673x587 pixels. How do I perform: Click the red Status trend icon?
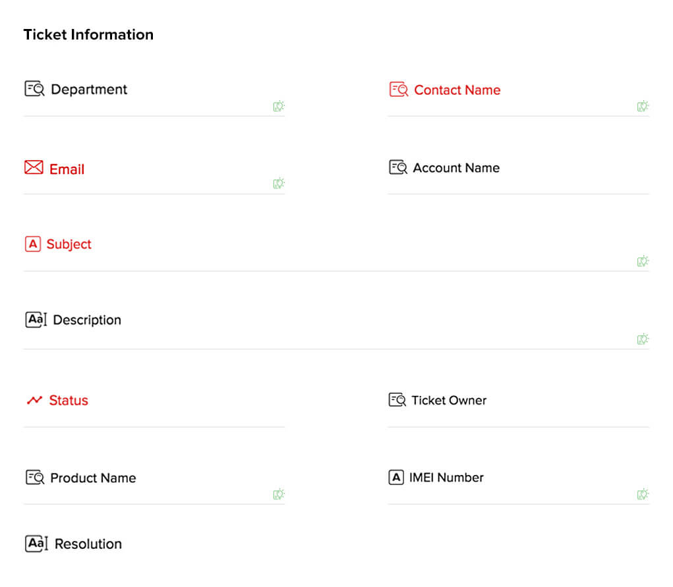click(34, 400)
